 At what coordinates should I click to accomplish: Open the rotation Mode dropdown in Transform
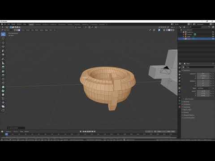click(204, 88)
